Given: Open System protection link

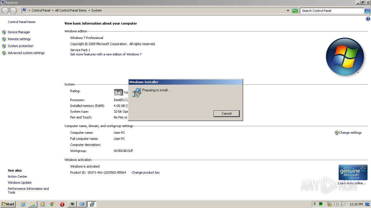Looking at the screenshot, I should point(21,46).
